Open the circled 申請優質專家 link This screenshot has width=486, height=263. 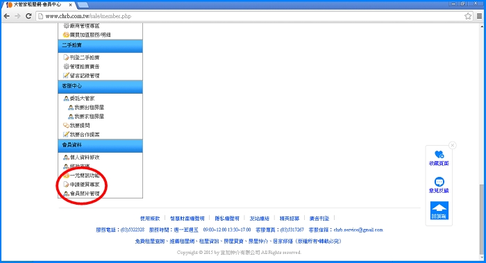81,185
